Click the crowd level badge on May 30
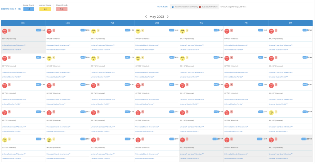315x165 pixels. 98,139
